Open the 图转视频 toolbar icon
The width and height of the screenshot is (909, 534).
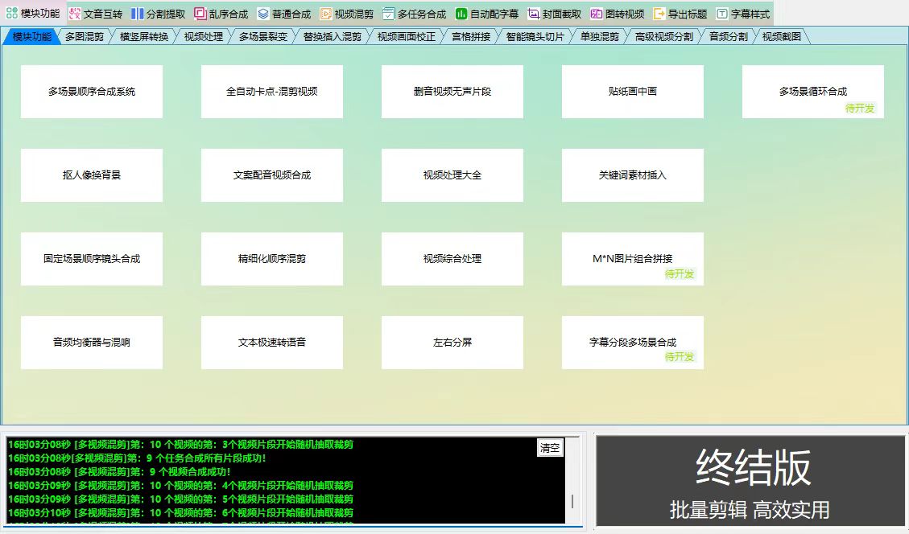coord(597,14)
